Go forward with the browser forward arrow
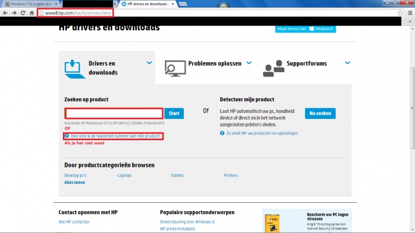The image size is (415, 233). coord(14,12)
